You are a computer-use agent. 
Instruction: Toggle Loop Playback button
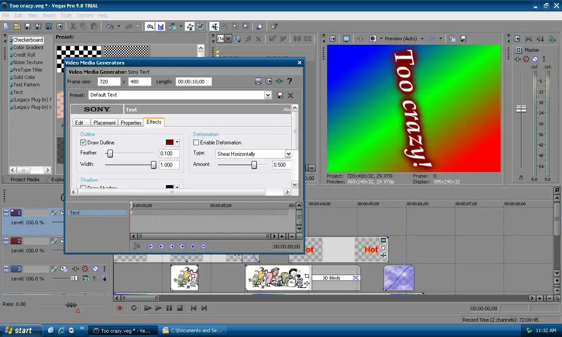point(134,308)
